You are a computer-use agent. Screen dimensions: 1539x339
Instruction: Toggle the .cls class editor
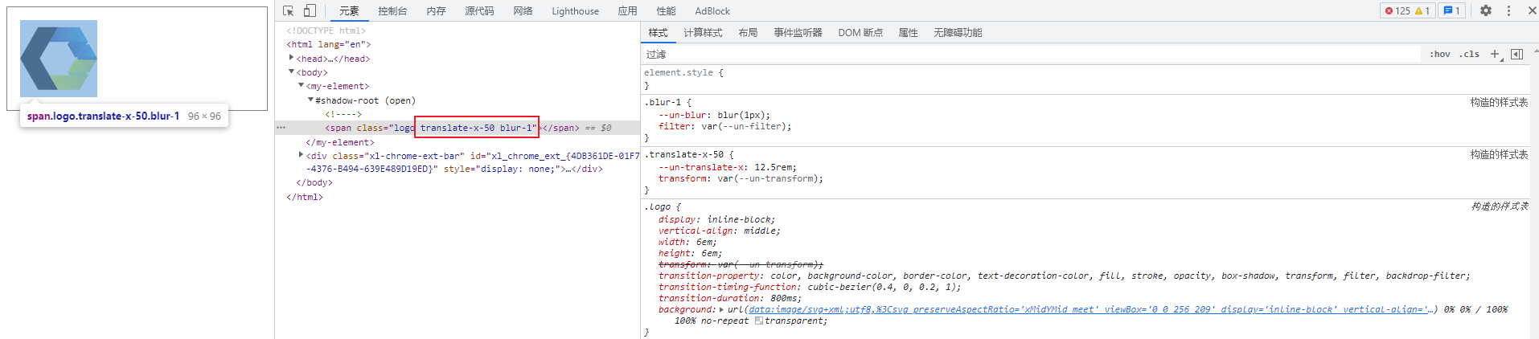[x=1469, y=54]
